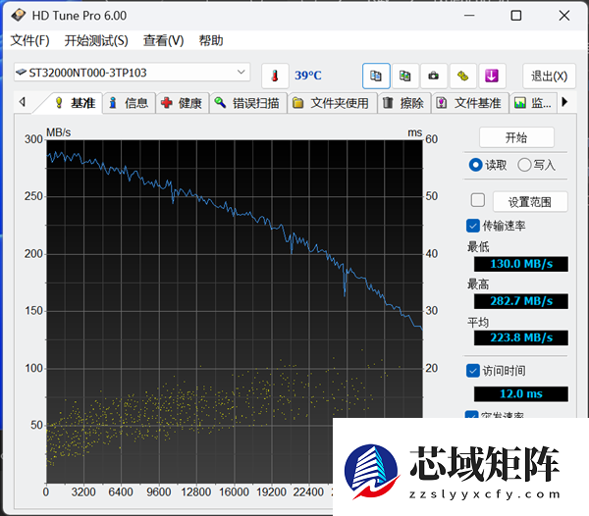Click the 39°C temperature reading
This screenshot has width=589, height=516.
[x=308, y=76]
